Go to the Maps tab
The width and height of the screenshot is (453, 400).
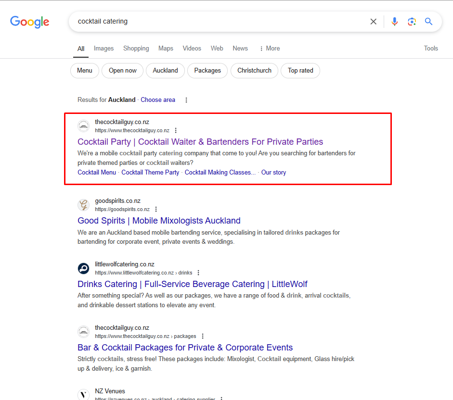coord(166,48)
